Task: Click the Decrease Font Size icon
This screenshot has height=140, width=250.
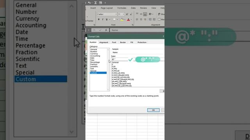Action: coord(131,14)
